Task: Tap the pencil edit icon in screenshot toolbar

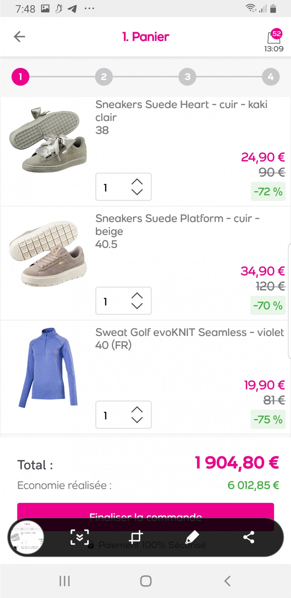Action: (192, 537)
